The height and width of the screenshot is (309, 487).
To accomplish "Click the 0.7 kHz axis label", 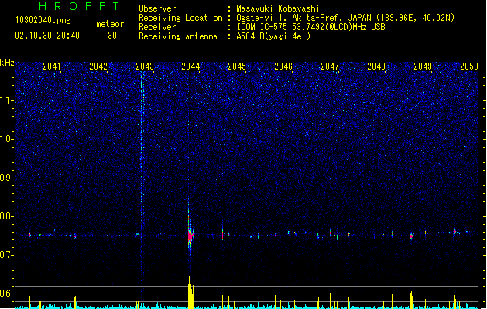I will [x=6, y=255].
